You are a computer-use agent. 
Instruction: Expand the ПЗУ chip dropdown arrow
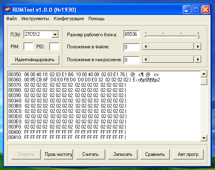(x=55, y=34)
